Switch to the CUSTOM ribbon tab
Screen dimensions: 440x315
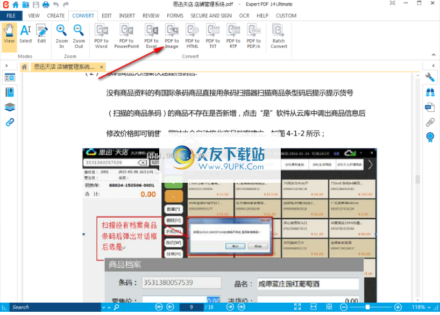pyautogui.click(x=286, y=16)
